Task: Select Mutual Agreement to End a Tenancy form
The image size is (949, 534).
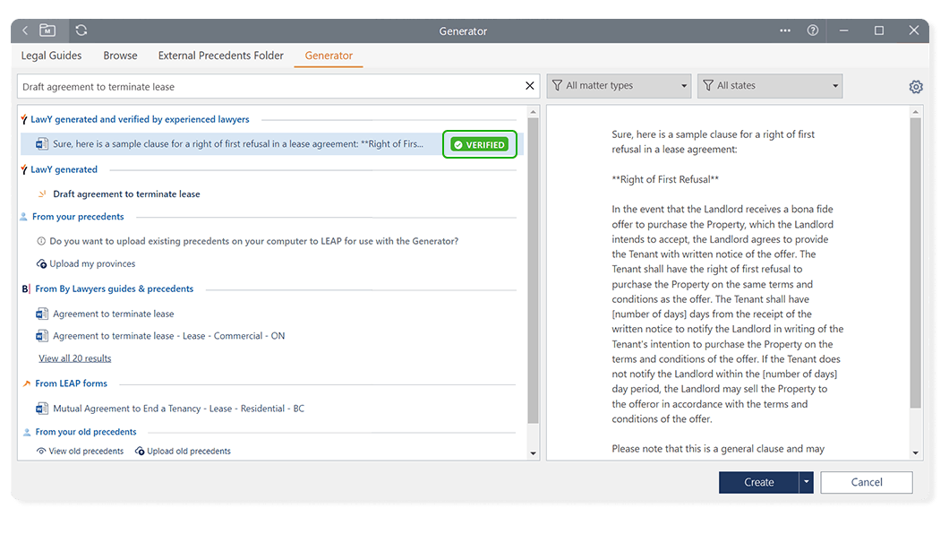Action: (178, 409)
